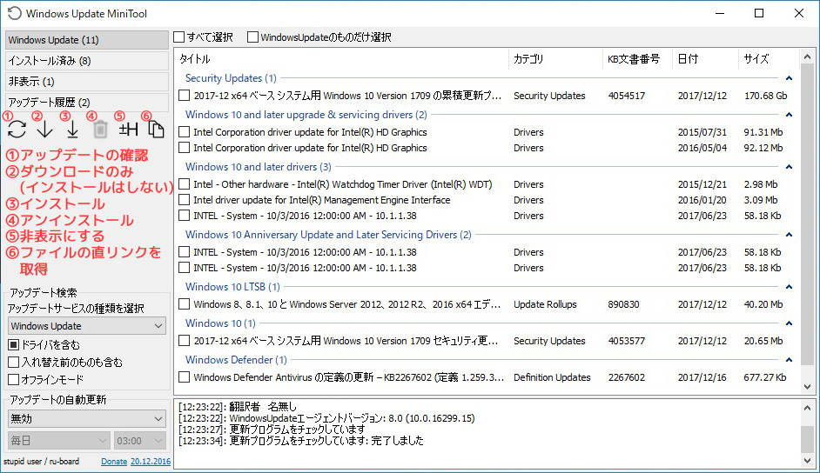This screenshot has height=473, width=820.
Task: Open the 毎日 schedule dropdown
Action: [59, 441]
